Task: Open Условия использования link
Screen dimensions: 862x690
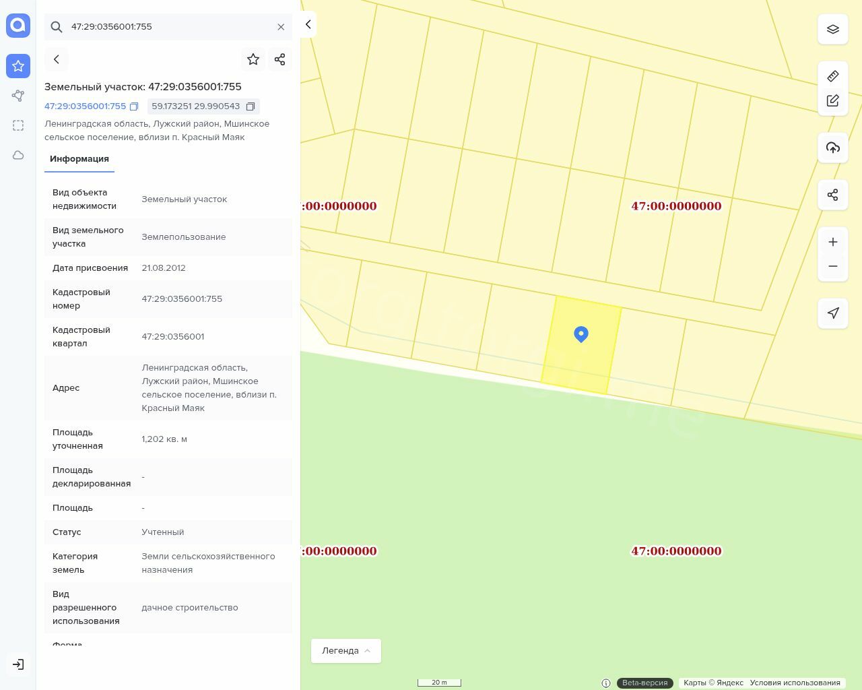Action: (x=795, y=683)
